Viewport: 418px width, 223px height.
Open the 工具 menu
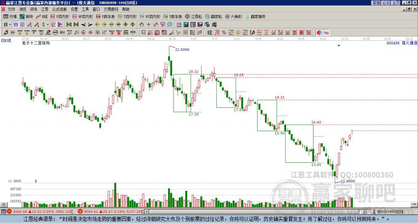[85, 9]
